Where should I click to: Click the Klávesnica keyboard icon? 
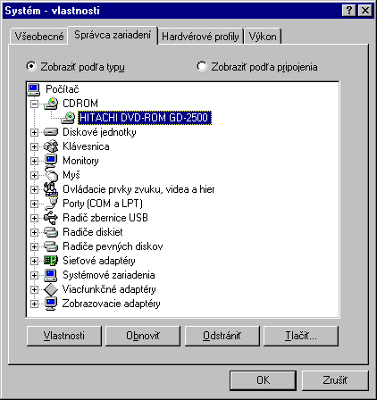[x=51, y=146]
